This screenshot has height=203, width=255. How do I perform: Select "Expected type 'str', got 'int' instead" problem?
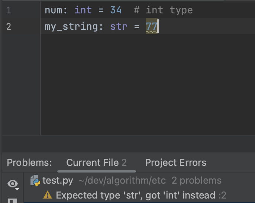click(135, 195)
